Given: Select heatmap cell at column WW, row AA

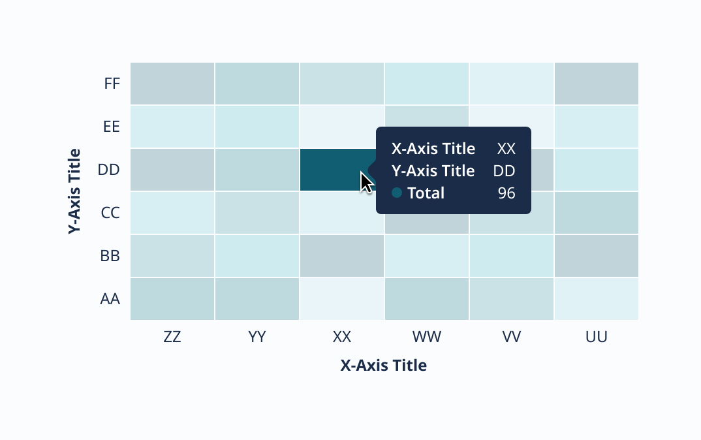Looking at the screenshot, I should coord(426,299).
